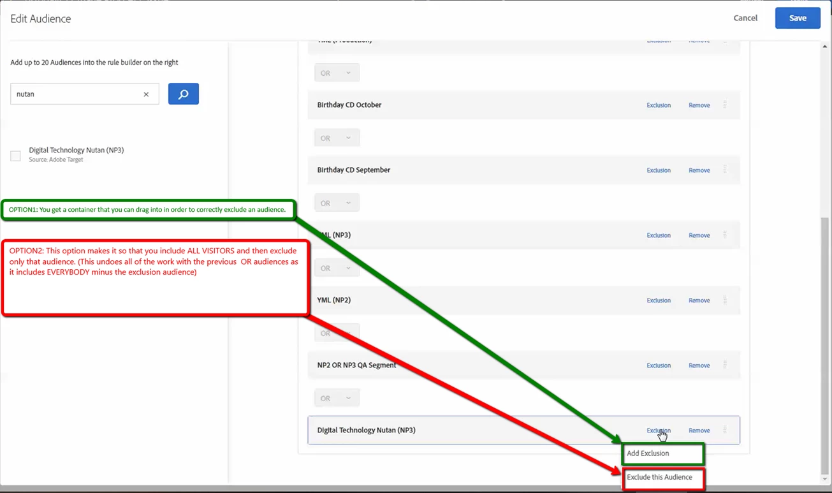
Task: Open the OR dropdown above YML (NP2)
Action: tap(337, 268)
